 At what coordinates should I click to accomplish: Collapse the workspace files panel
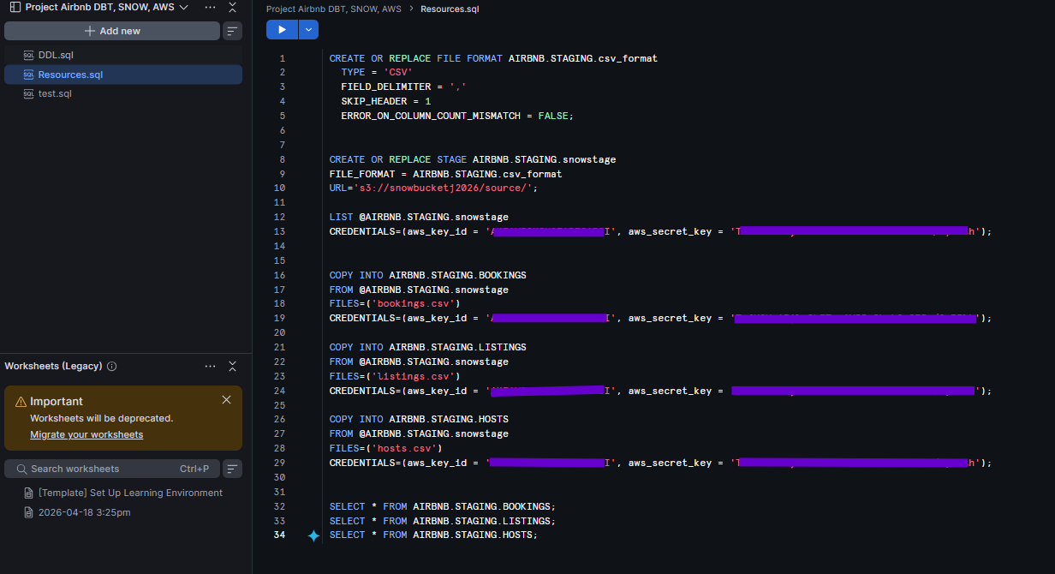233,7
